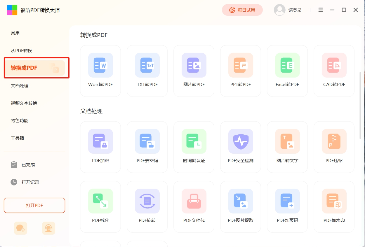Screen dimensions: 365x247
Task: Click the 打开PDF button
Action: 34,206
